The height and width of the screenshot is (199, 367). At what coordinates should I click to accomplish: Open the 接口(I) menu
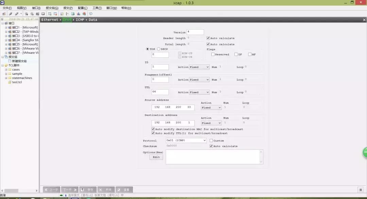point(36,8)
